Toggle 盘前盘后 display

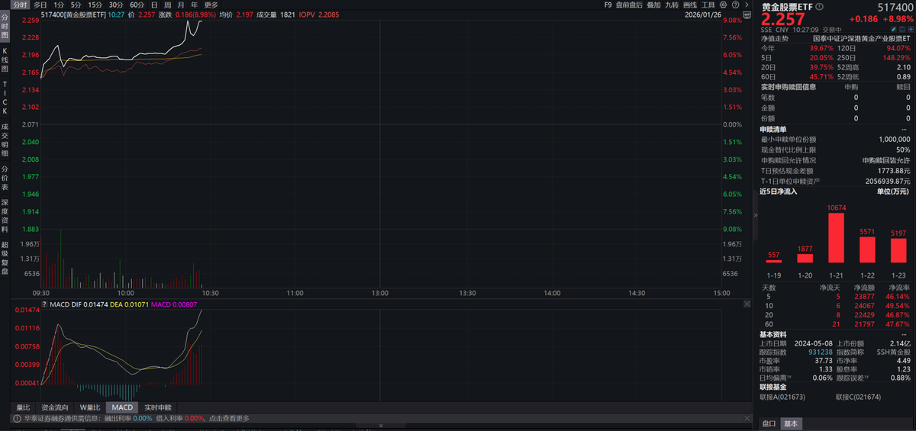point(630,5)
